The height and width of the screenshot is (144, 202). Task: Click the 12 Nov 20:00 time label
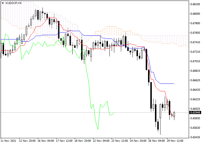point(27,141)
